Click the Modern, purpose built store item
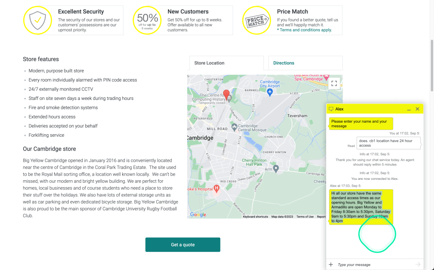434x270 pixels. pos(56,71)
